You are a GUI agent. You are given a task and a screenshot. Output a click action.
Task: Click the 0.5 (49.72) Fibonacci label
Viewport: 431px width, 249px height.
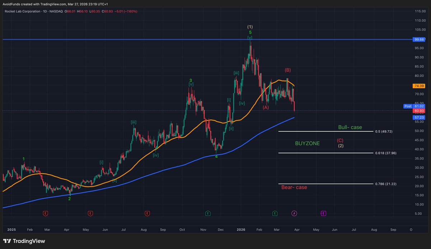tap(384, 131)
